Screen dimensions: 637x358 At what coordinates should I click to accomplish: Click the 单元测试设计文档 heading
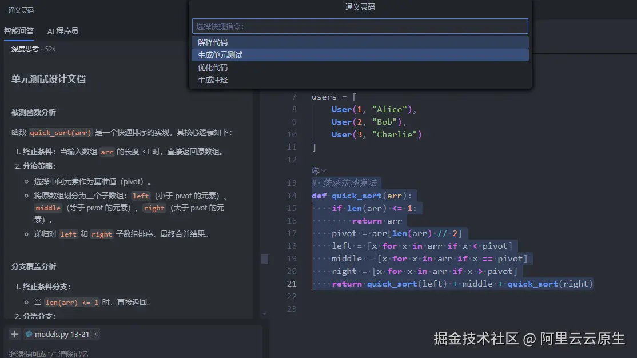point(49,79)
